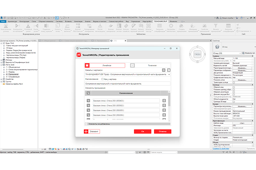Click the layout icon beside the eye

[x=169, y=70]
